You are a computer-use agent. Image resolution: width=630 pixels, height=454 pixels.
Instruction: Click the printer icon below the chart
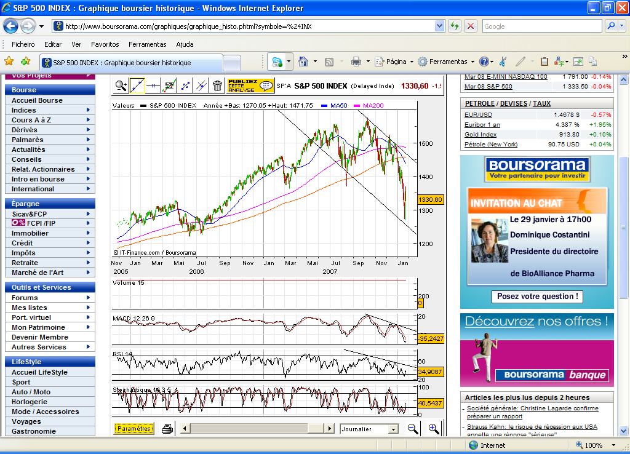(x=167, y=429)
